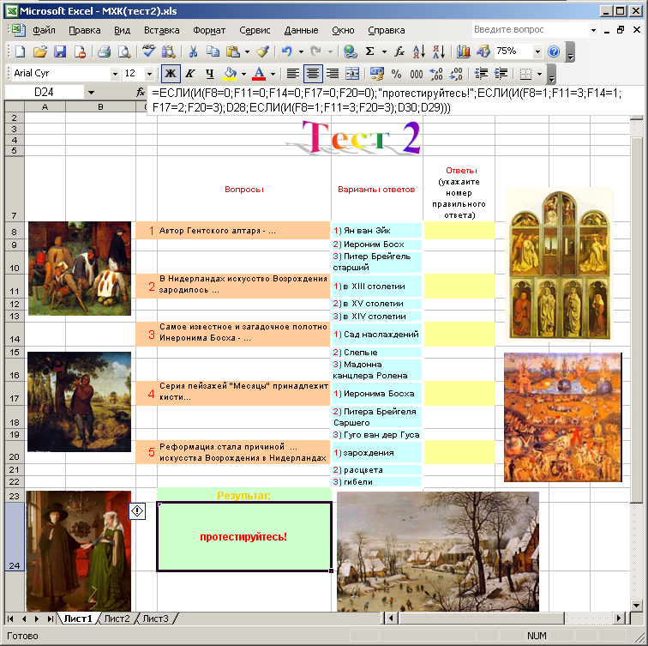Sort descending with Z-A icon
Screen dimensions: 648x646
[x=439, y=51]
